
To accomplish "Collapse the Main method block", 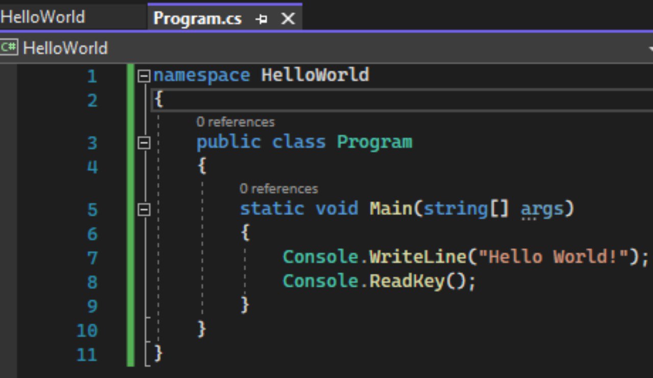I will (x=144, y=209).
